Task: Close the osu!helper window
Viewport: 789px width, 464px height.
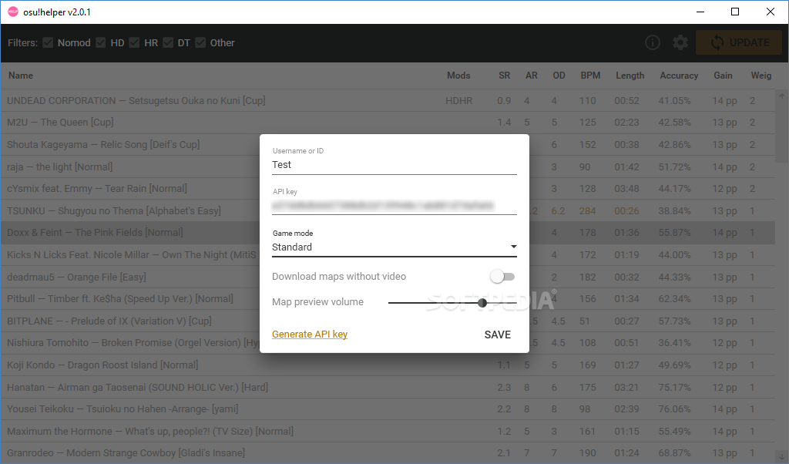Action: (770, 12)
